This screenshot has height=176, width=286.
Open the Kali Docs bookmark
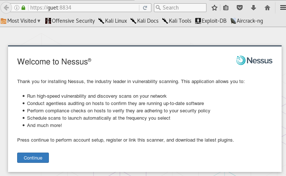144,21
